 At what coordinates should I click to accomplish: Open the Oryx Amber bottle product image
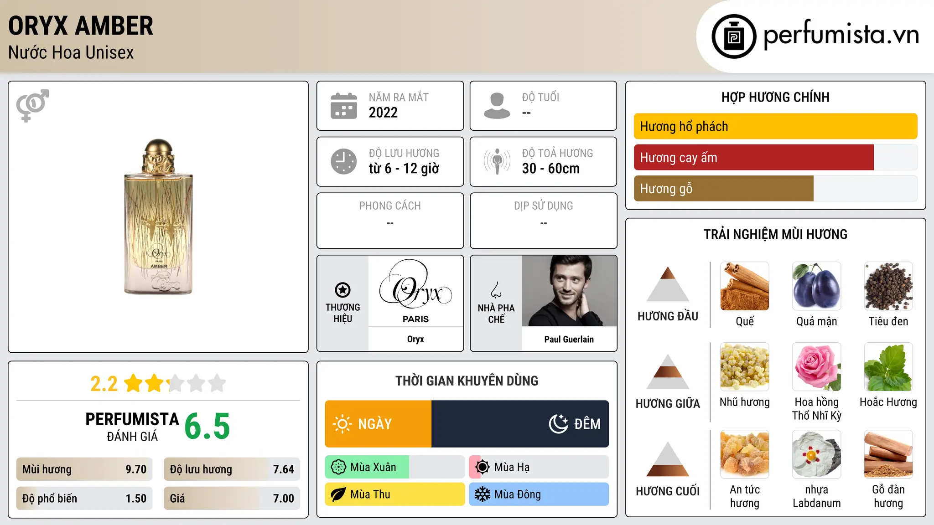click(x=158, y=216)
